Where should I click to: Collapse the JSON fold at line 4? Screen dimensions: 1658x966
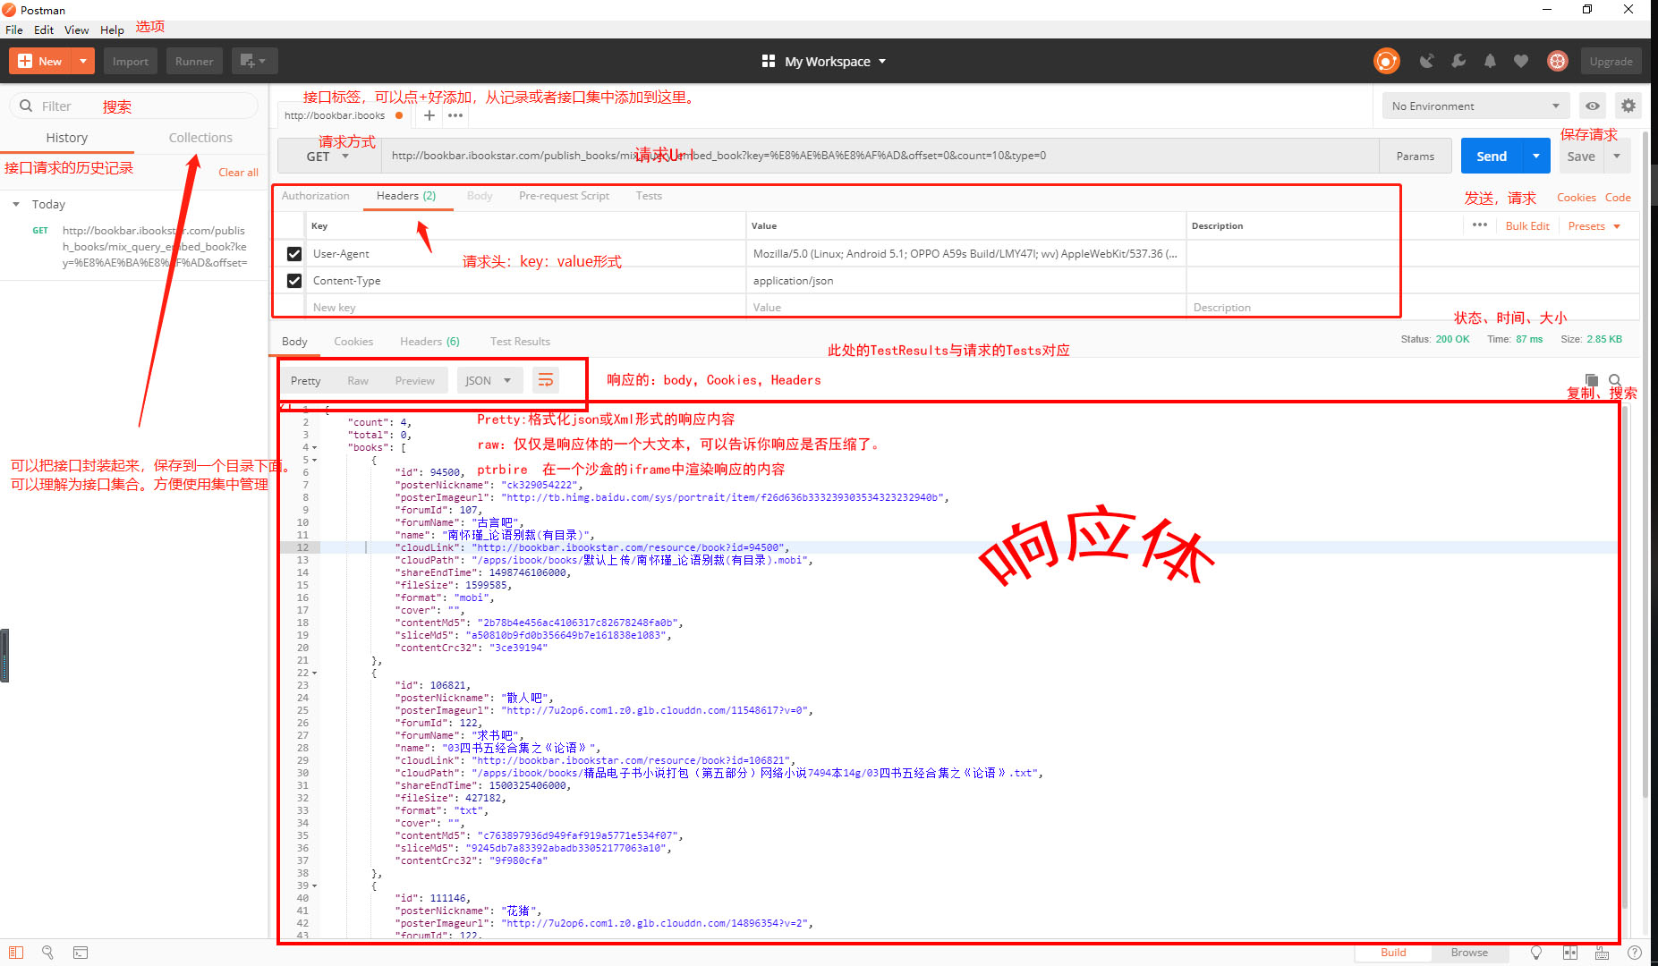coord(314,447)
